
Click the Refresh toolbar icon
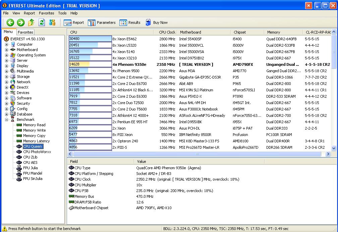pos(42,22)
